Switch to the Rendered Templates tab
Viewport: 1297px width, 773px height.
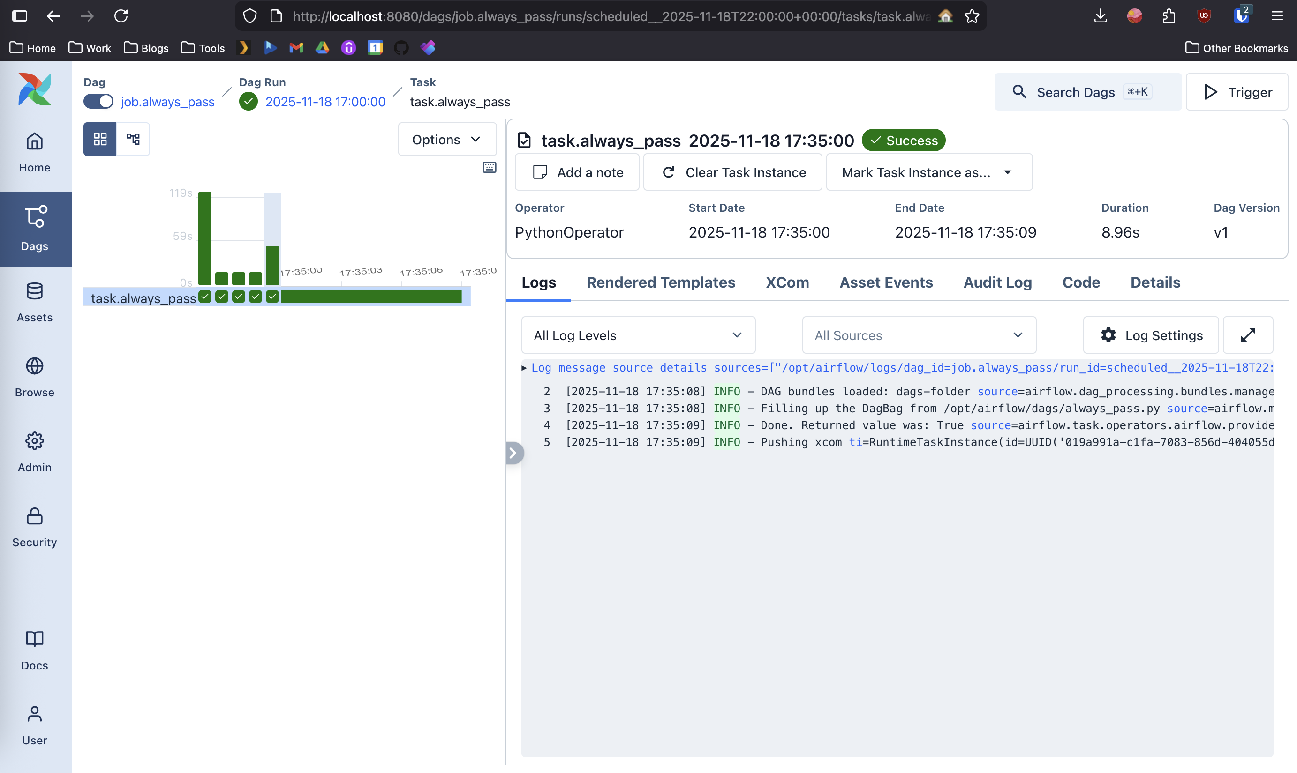click(x=661, y=282)
